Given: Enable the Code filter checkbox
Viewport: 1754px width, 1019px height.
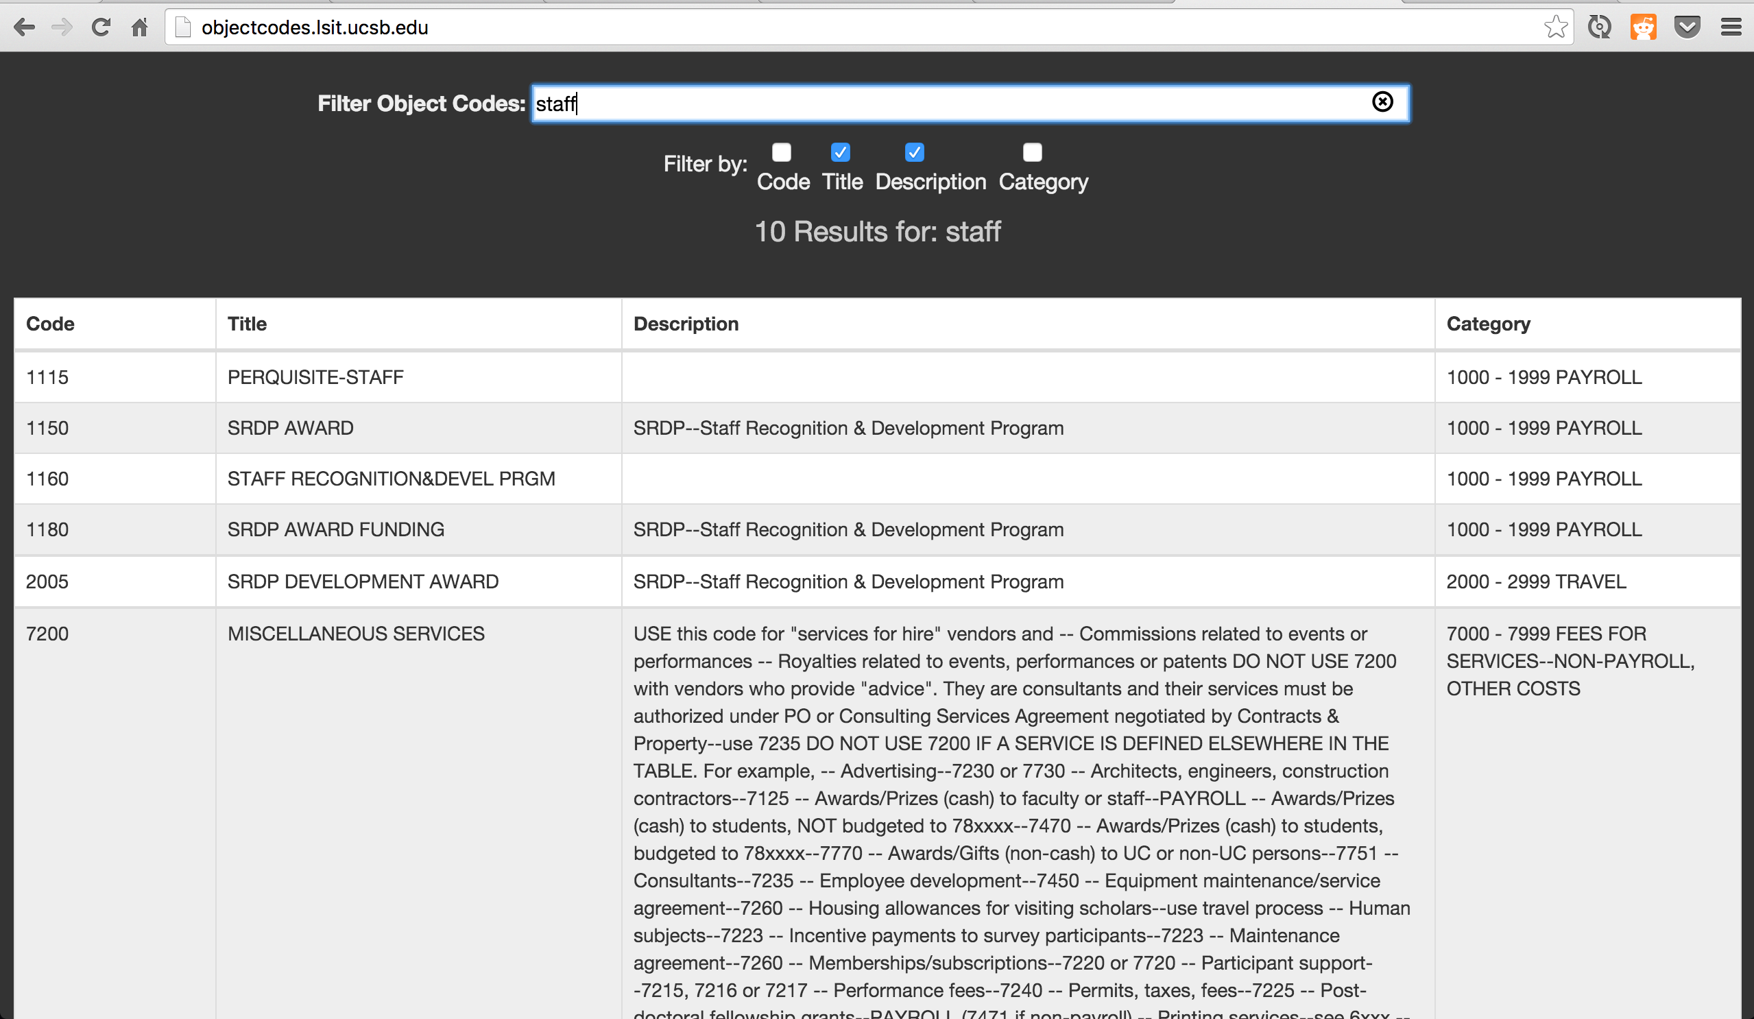Looking at the screenshot, I should click(x=782, y=152).
